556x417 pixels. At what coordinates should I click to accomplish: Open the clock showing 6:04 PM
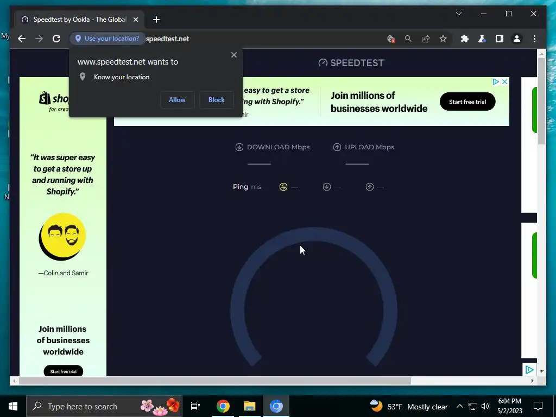[510, 406]
